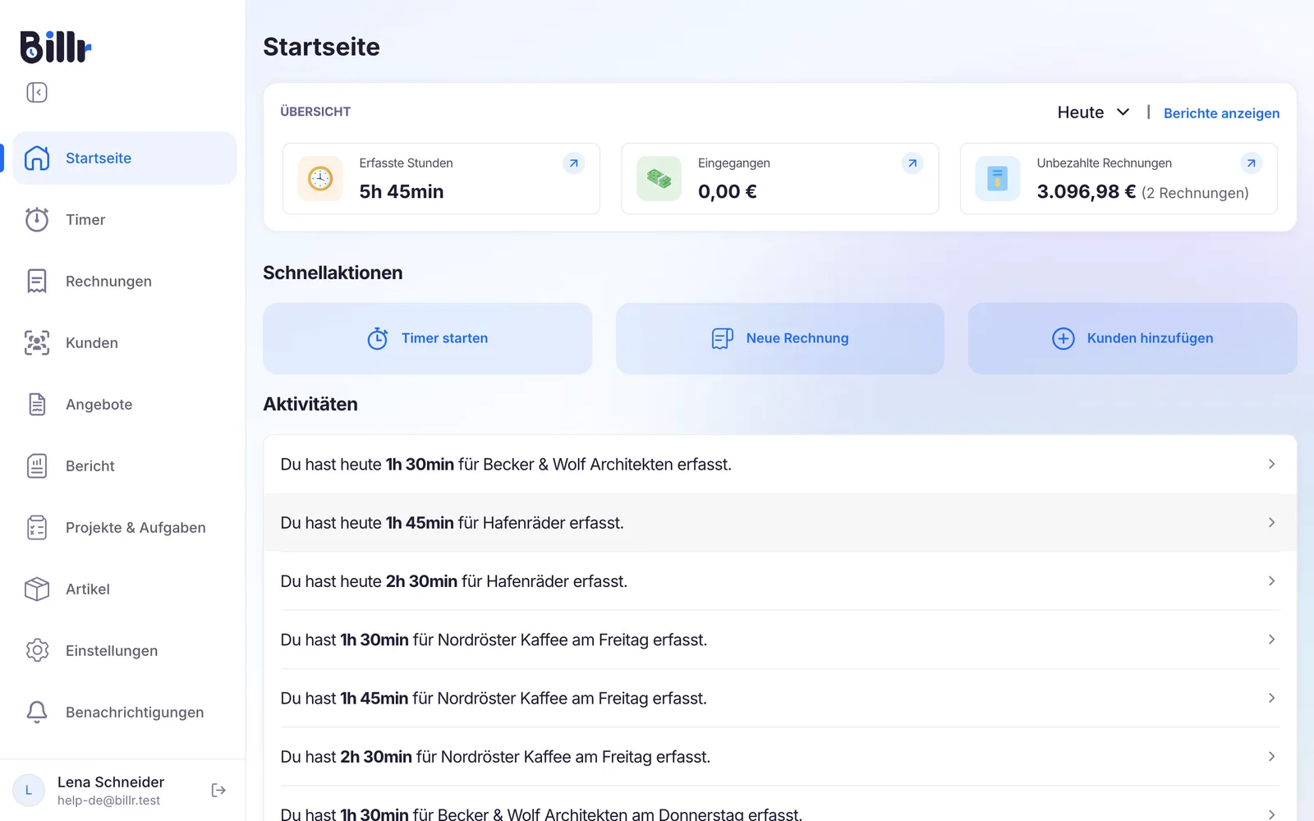Open the Heute period dropdown
Viewport: 1314px width, 821px height.
(x=1094, y=112)
